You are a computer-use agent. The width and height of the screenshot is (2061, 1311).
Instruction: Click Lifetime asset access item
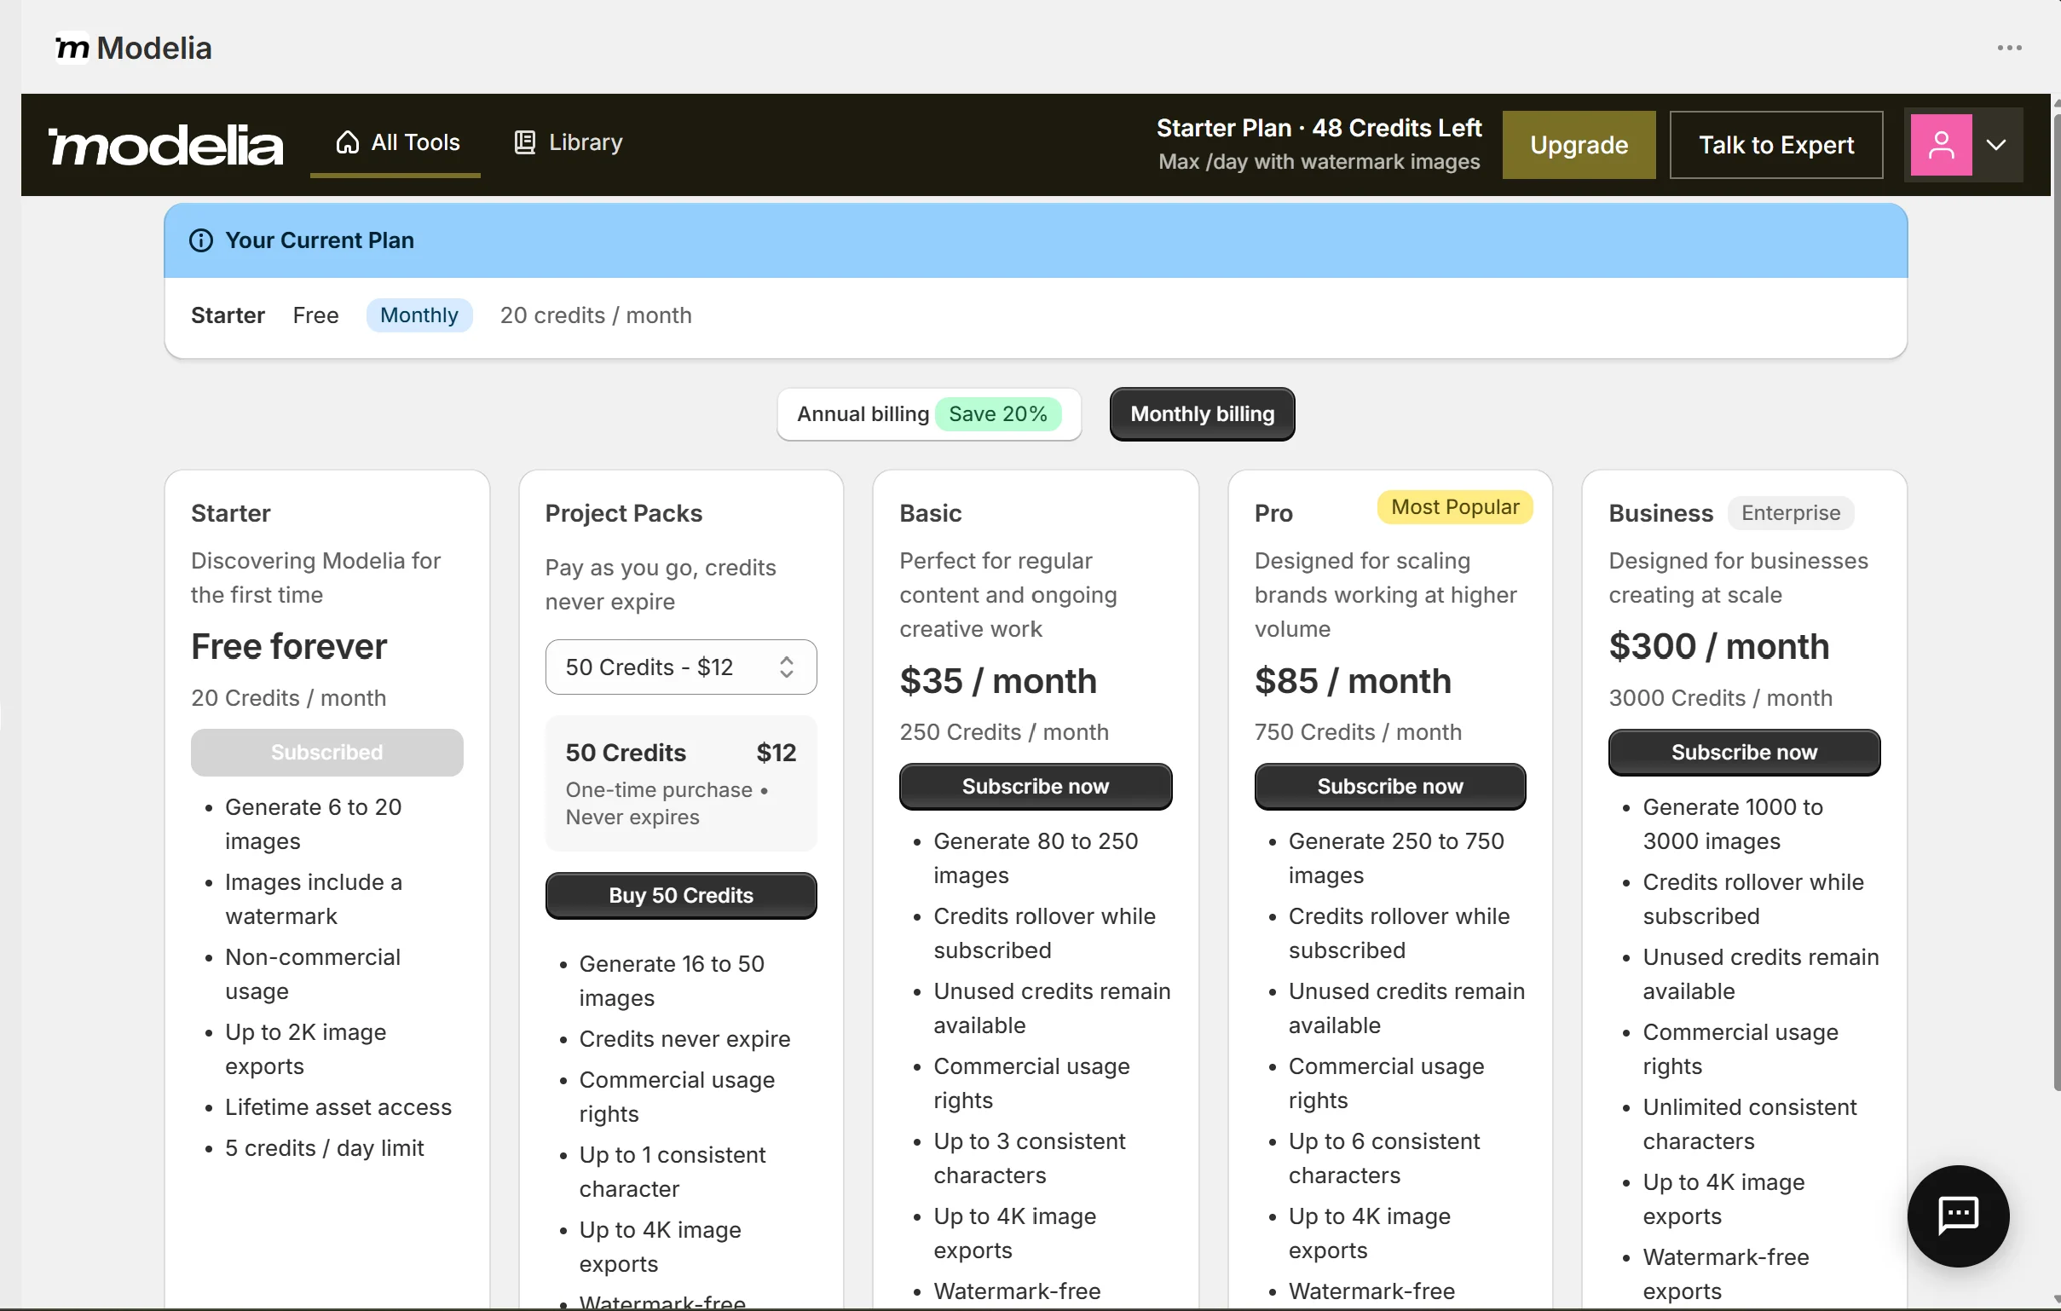pos(338,1106)
